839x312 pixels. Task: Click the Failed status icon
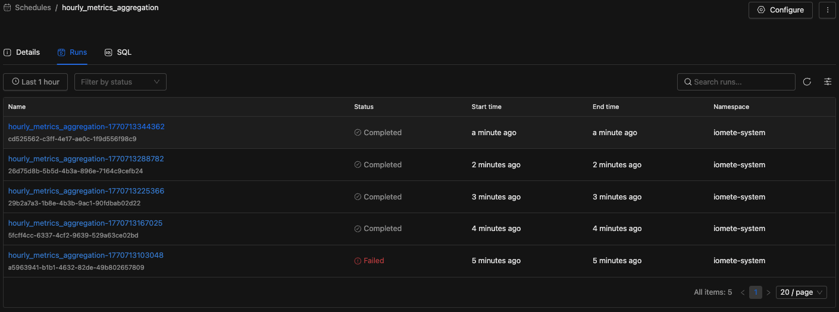(358, 261)
